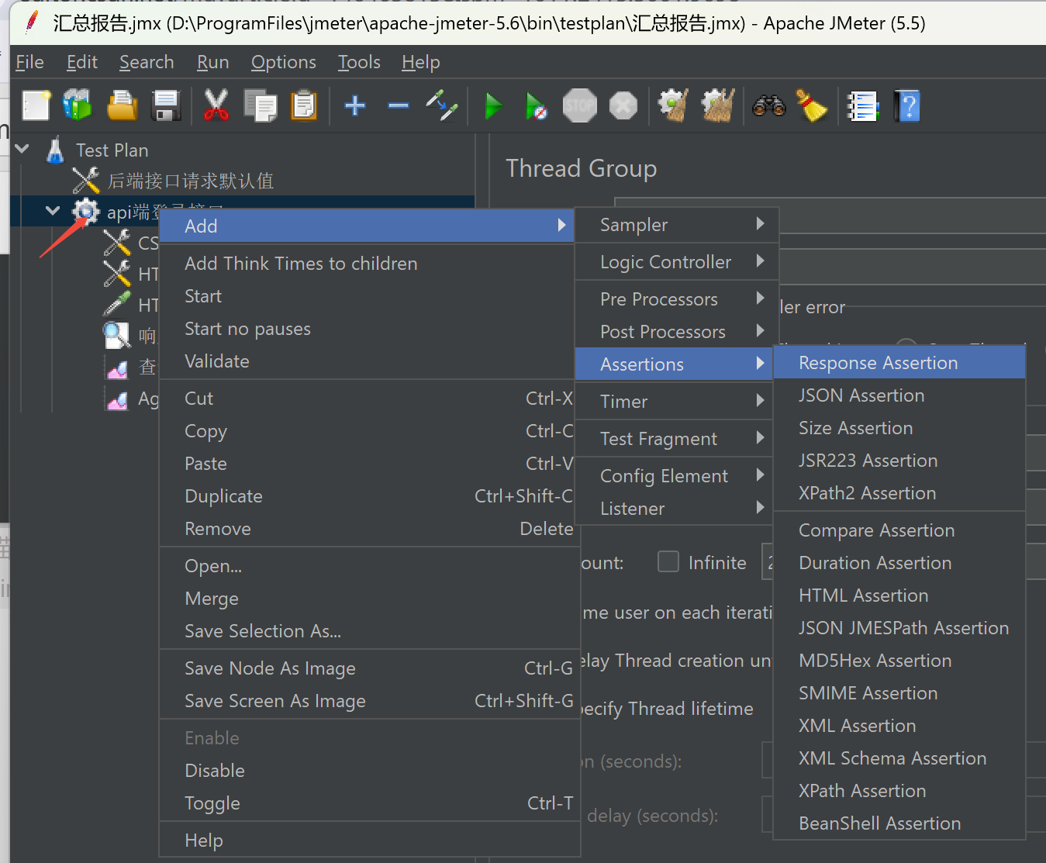Toggle the Infinite loop checkbox
Screen dimensions: 1046x863
[668, 561]
